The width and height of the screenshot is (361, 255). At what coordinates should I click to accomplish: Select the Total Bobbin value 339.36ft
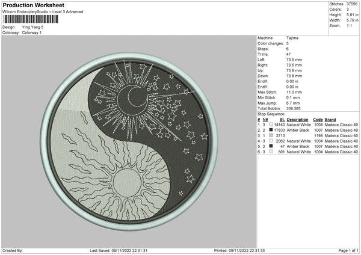[297, 109]
